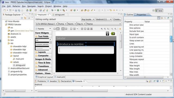Screen dimensions: 174x98
Task: Select the Firstname Lastname palette widget
Action: point(42,44)
